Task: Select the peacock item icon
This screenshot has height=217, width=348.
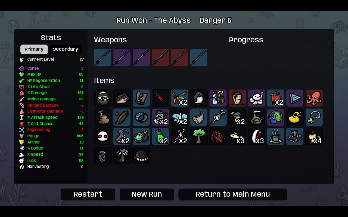Action: (x=276, y=117)
